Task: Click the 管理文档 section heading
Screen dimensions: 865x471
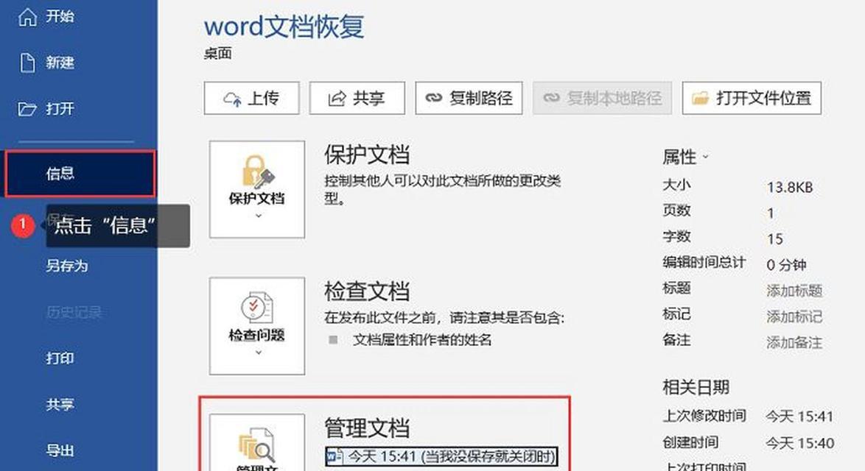Action: pyautogui.click(x=367, y=428)
